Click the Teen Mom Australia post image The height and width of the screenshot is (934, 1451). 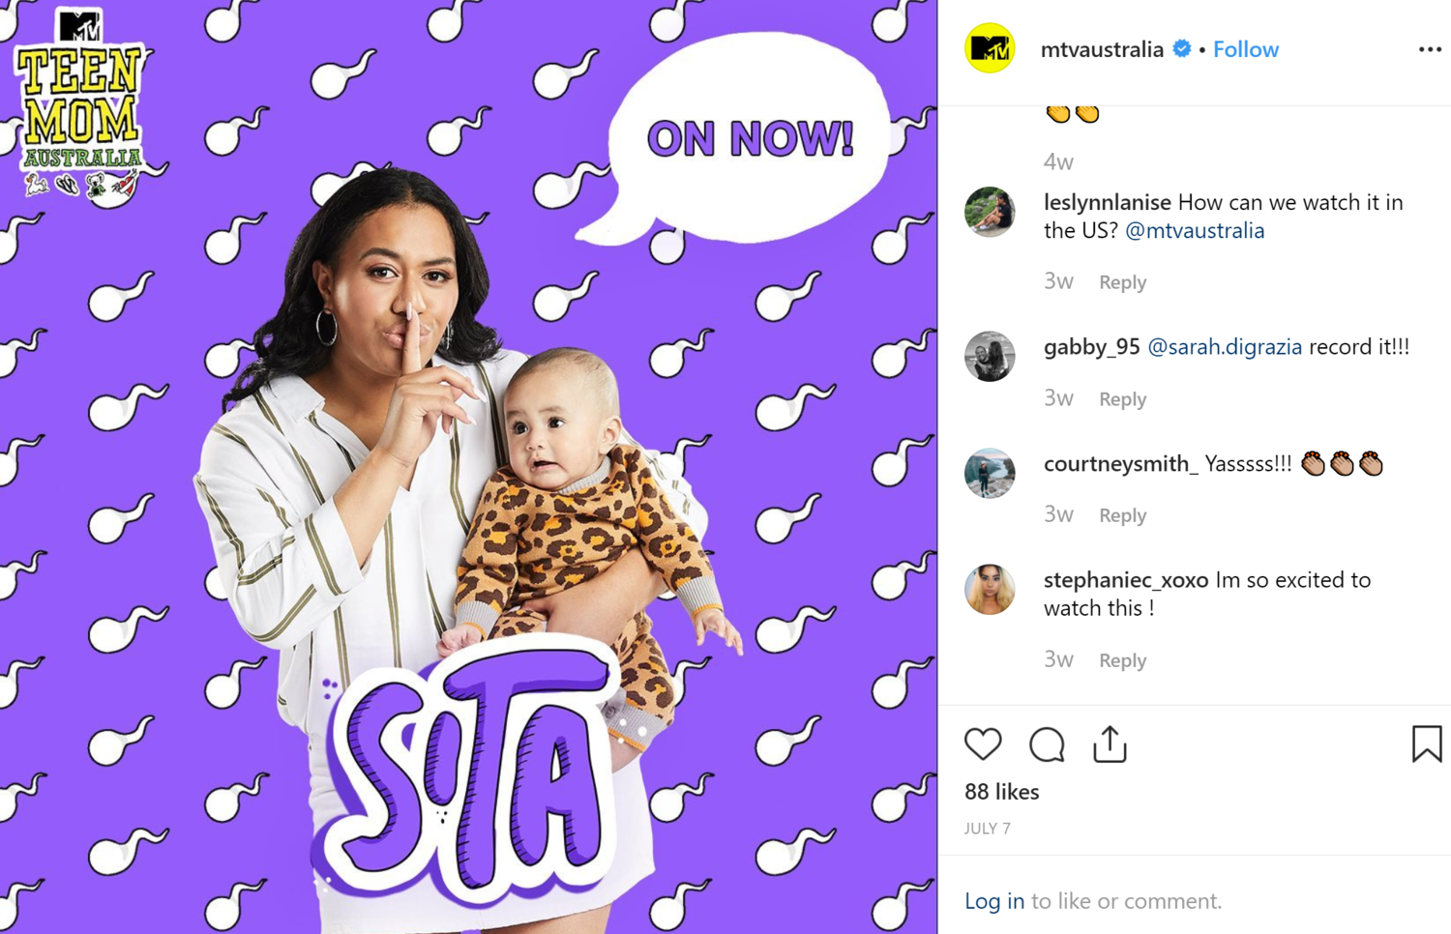tap(468, 467)
